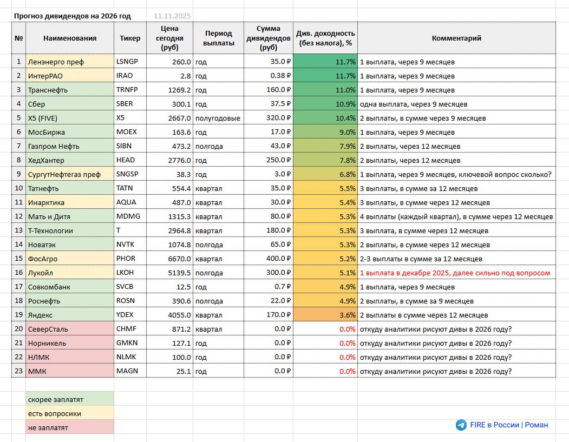Select the green 'скорее заплатят' legend cell
This screenshot has height=442, width=569.
tap(70, 399)
